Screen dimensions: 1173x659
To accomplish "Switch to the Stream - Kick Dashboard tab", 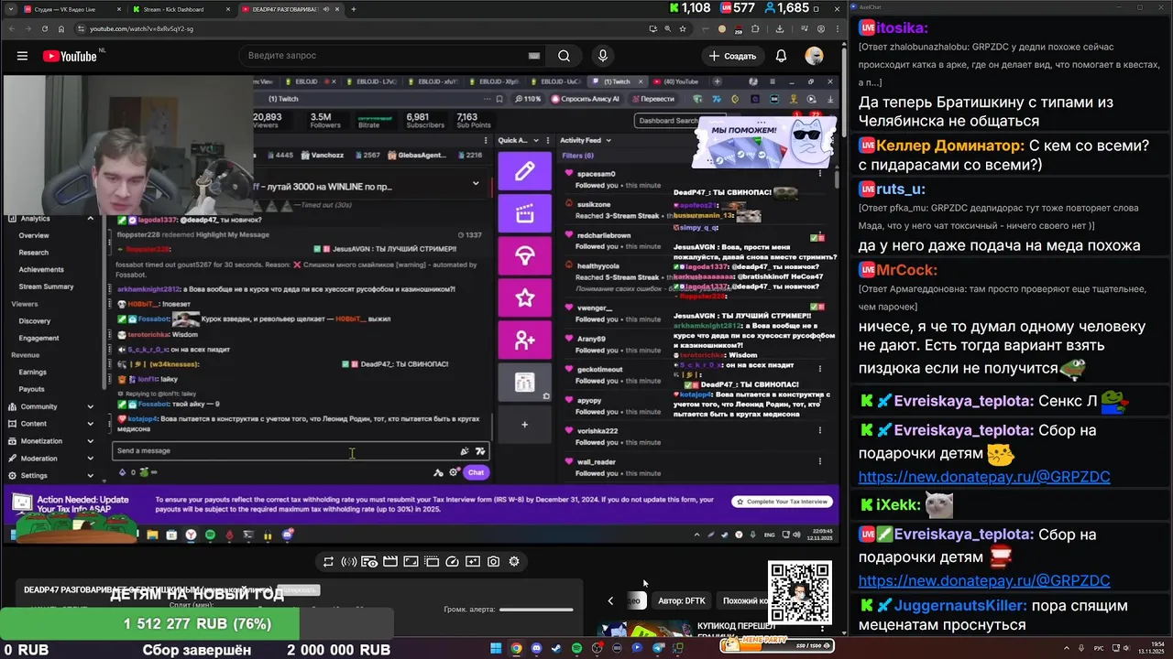I will (x=180, y=9).
